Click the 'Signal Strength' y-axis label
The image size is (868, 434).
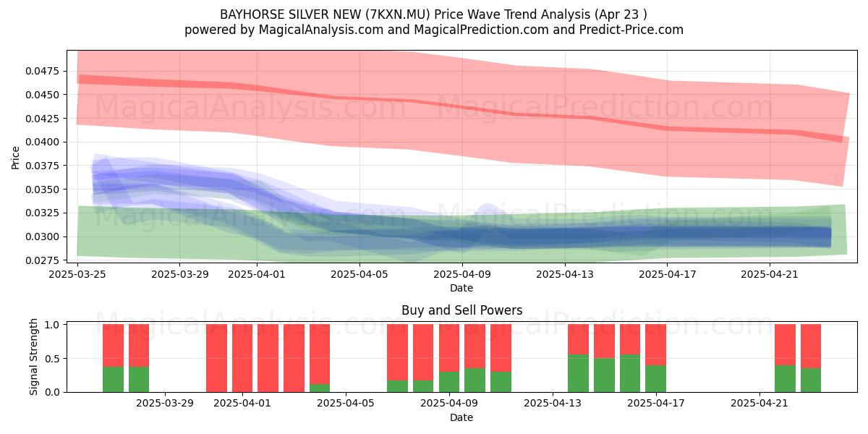click(34, 358)
